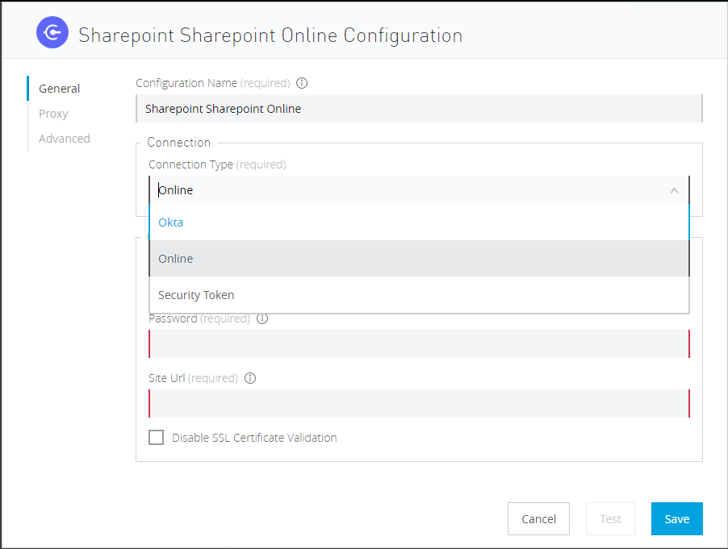Viewport: 728px width, 549px height.
Task: Click the Cancel button
Action: [538, 518]
